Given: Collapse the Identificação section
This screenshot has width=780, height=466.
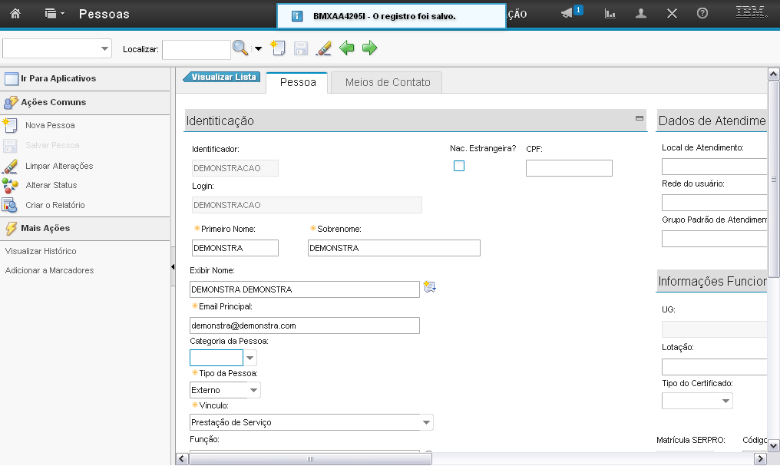Looking at the screenshot, I should point(639,118).
